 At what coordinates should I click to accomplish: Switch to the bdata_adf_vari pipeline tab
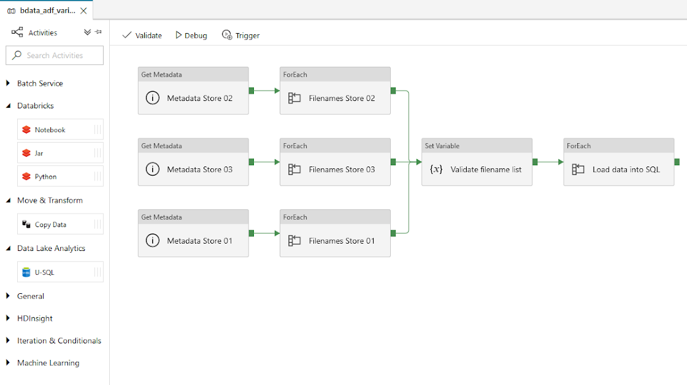pos(42,11)
